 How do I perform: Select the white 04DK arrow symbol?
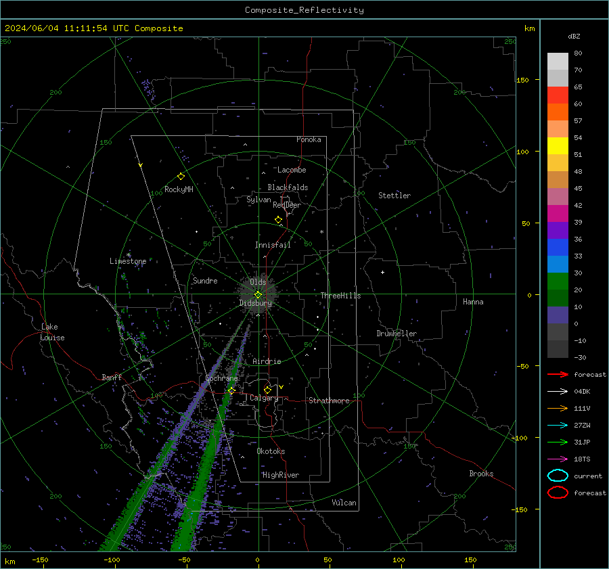(558, 392)
